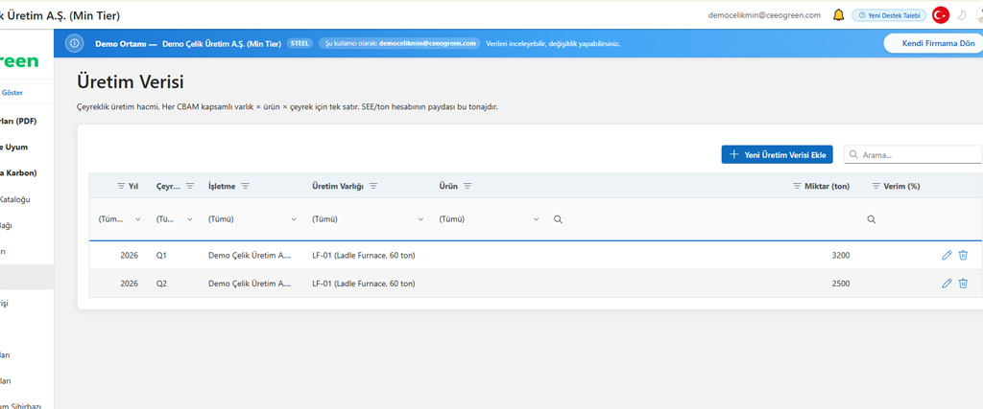The height and width of the screenshot is (409, 983).
Task: Open the Sihirbazı sidebar item
Action: point(21,405)
